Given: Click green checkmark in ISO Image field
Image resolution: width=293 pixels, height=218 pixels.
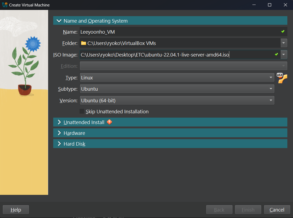Looking at the screenshot, I should tap(276, 55).
